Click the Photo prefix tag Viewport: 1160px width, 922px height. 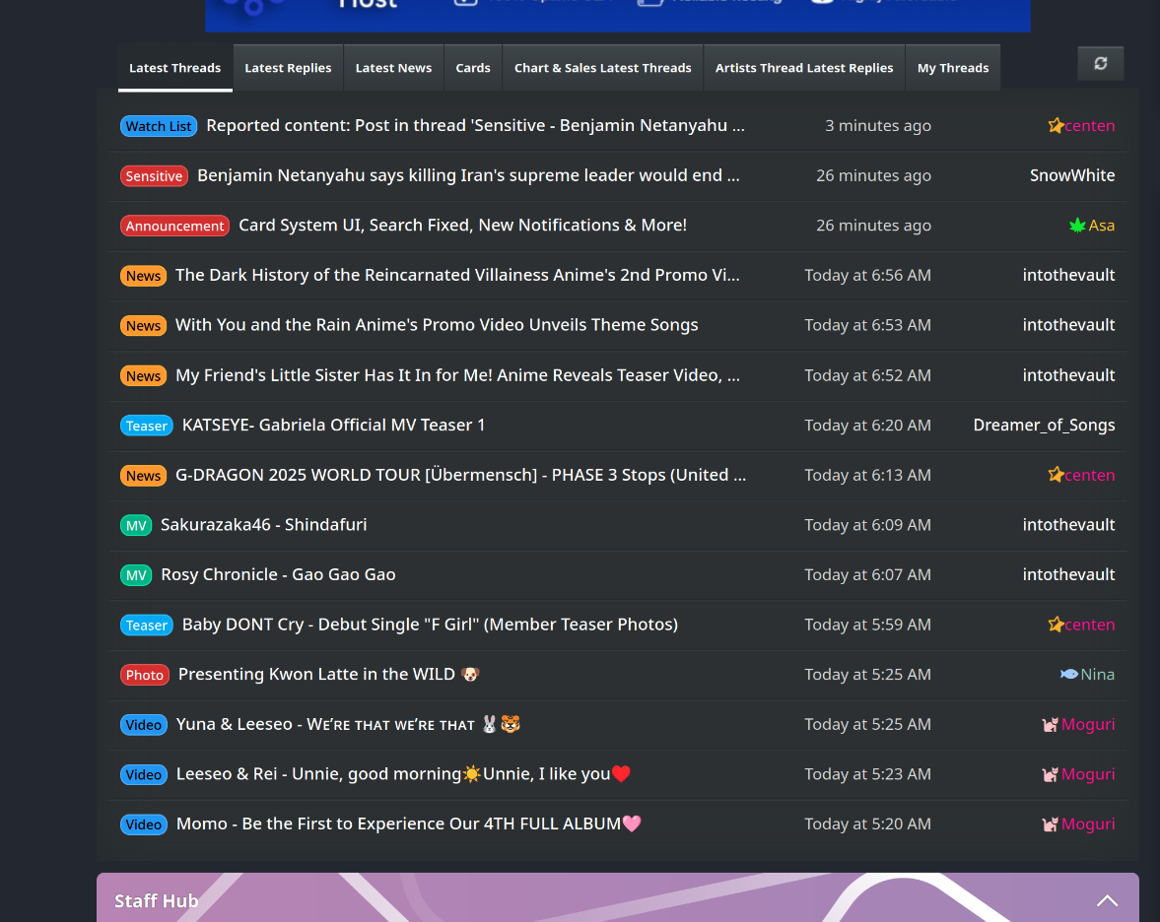144,675
